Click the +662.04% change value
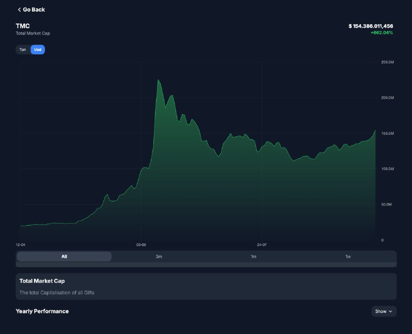The image size is (412, 334). click(x=382, y=33)
